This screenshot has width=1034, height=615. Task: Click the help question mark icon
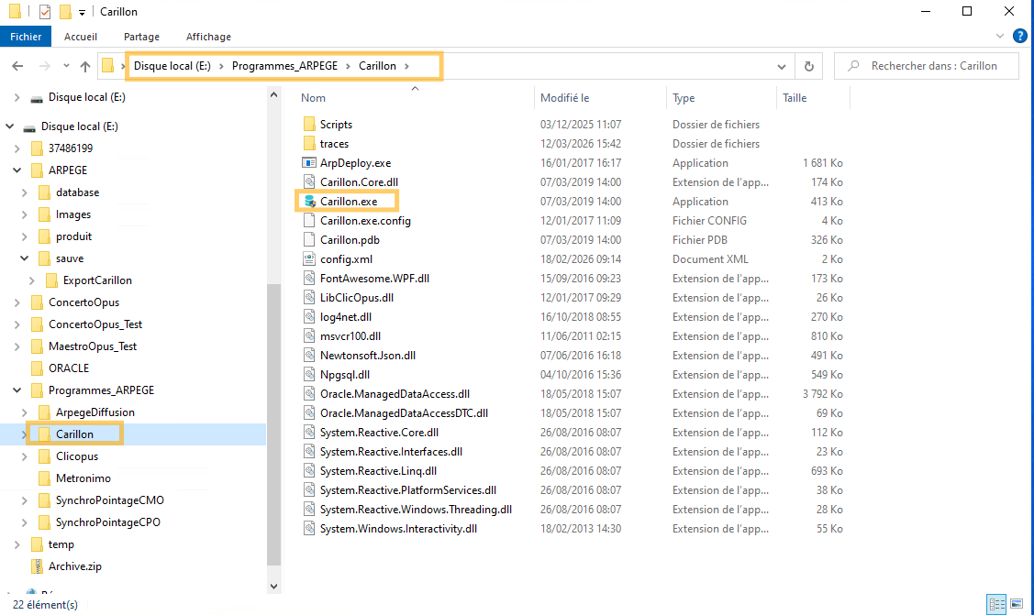tap(1020, 37)
